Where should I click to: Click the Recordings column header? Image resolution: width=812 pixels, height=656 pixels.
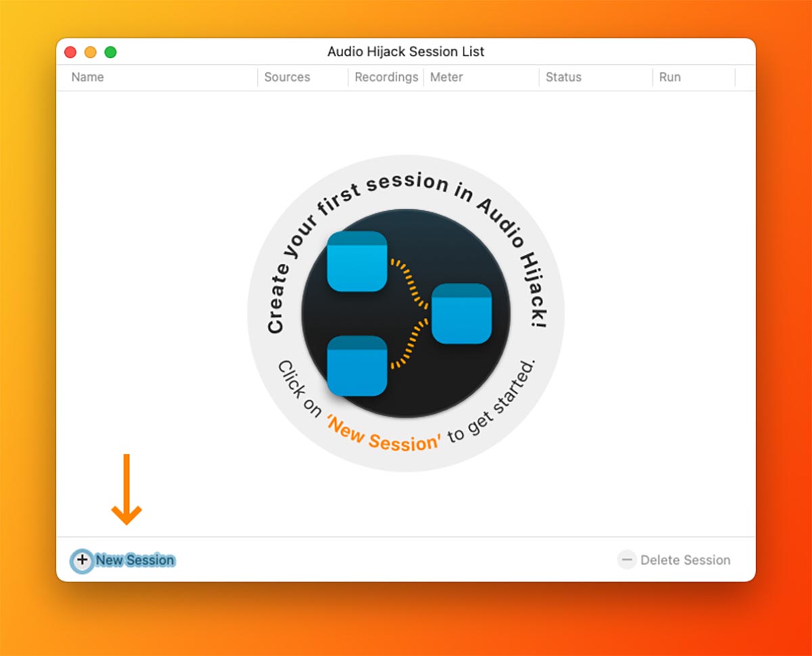tap(386, 77)
